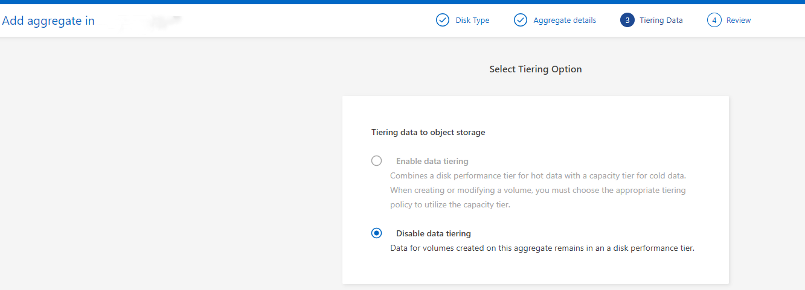Click the 'Disable data tiering' option label
Screen dimensions: 805x290
[x=433, y=234]
